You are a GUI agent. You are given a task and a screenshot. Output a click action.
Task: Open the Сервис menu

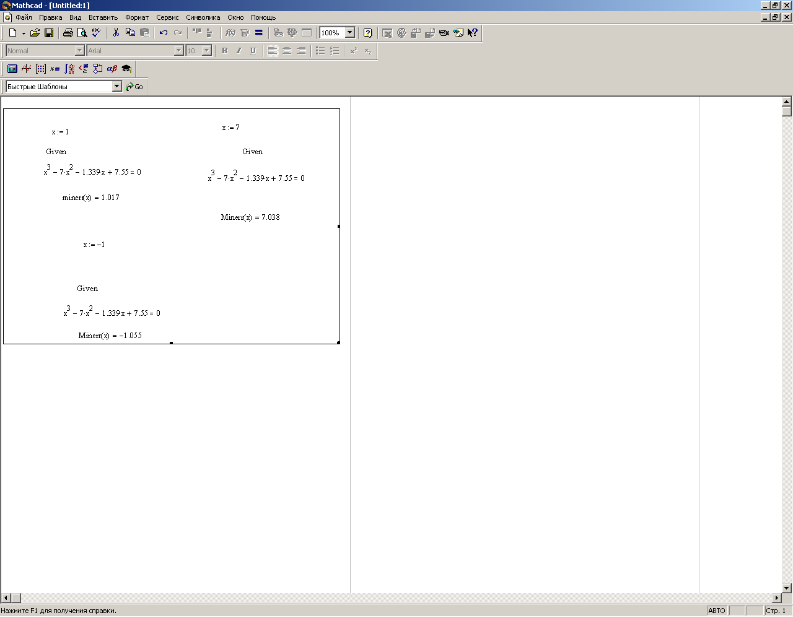click(x=167, y=17)
